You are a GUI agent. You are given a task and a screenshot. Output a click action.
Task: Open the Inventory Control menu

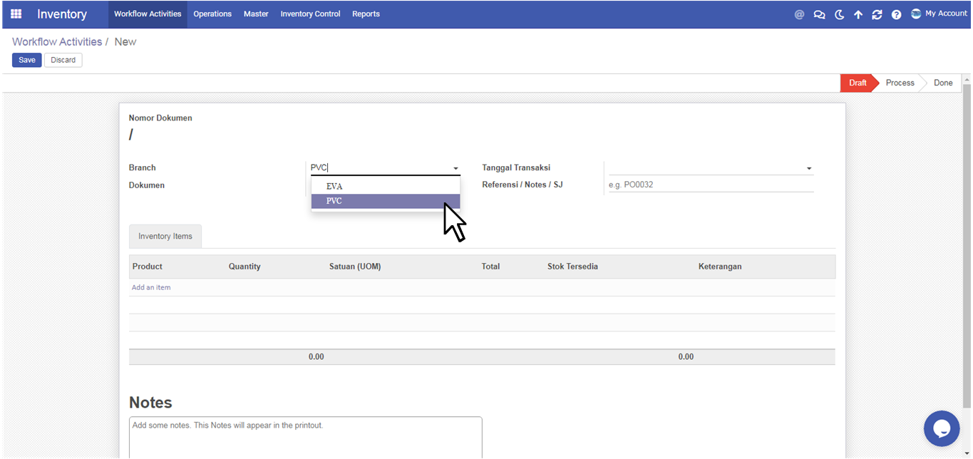tap(310, 14)
